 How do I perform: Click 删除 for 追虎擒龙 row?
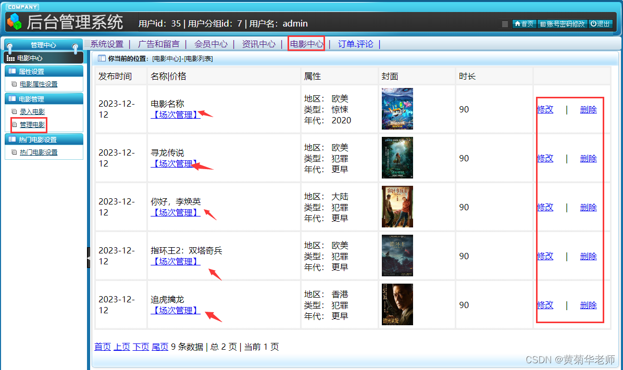pyautogui.click(x=589, y=305)
